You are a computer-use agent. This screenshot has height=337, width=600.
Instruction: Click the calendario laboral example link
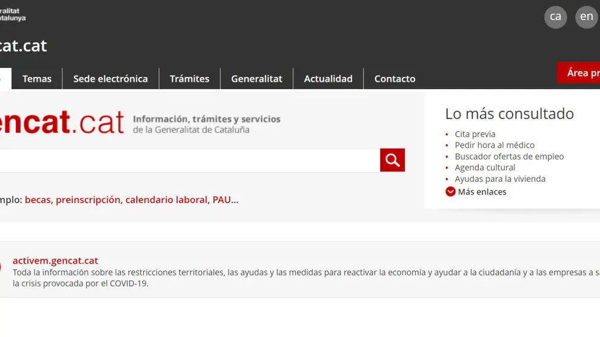coord(166,200)
